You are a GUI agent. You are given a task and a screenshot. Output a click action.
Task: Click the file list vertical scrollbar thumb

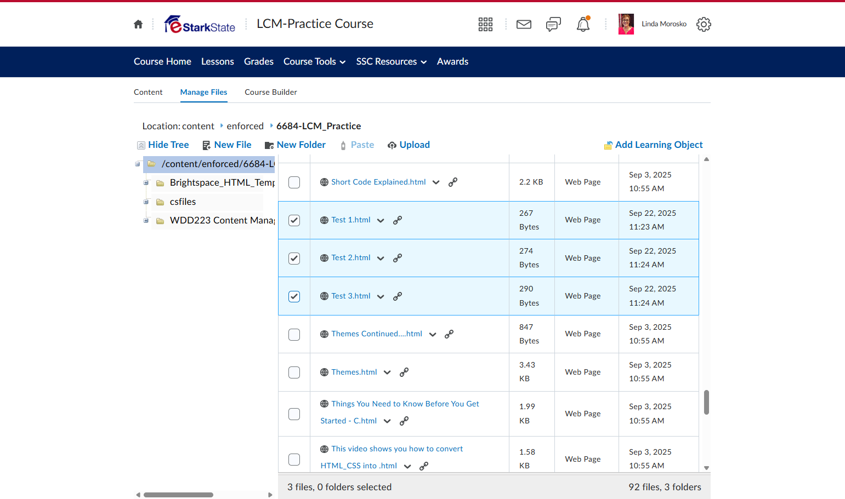706,402
